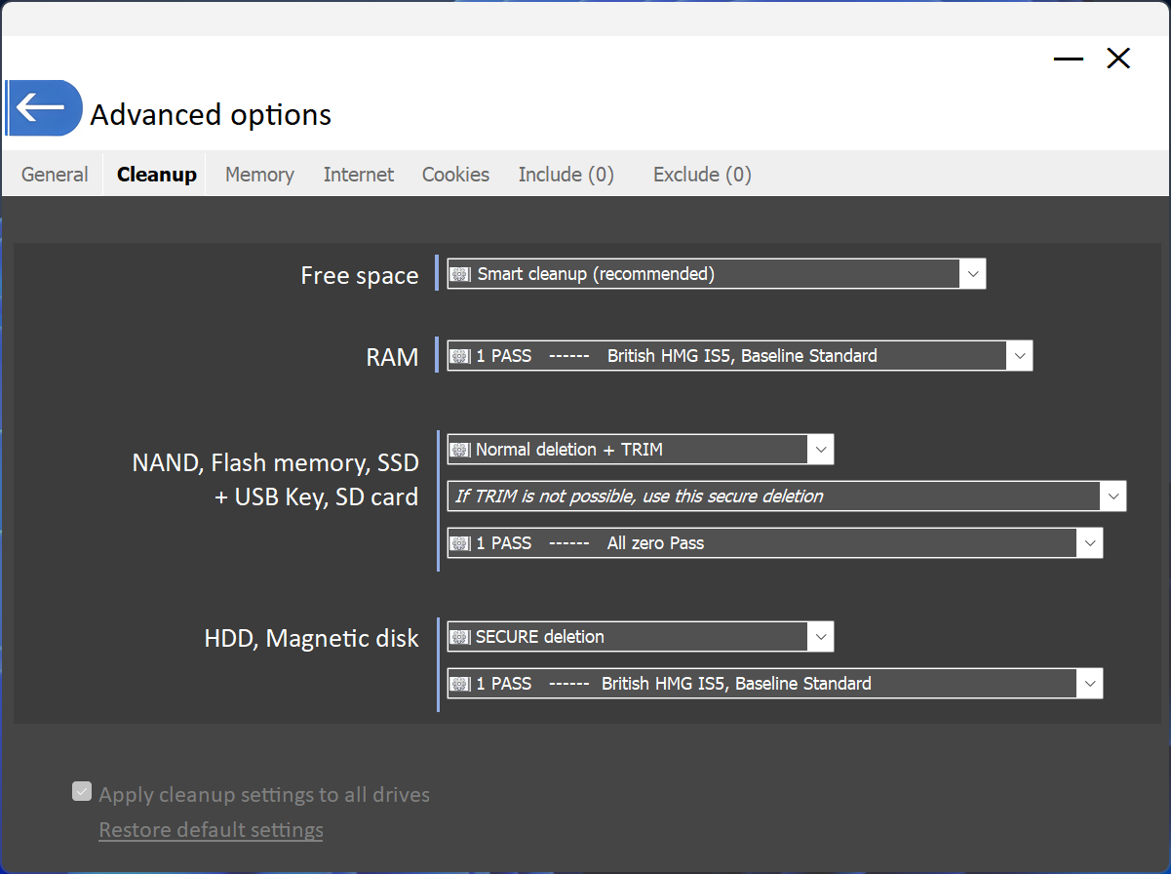Open the All zero Pass dropdown
This screenshot has height=874, width=1171.
pos(775,543)
